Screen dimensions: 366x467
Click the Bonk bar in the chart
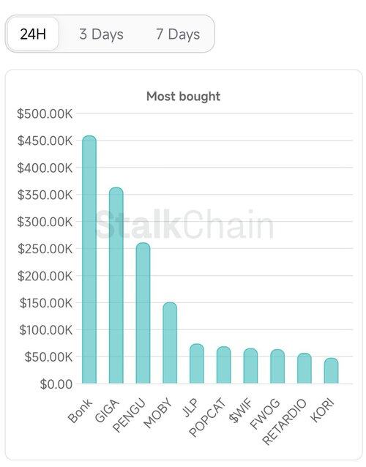pos(89,259)
